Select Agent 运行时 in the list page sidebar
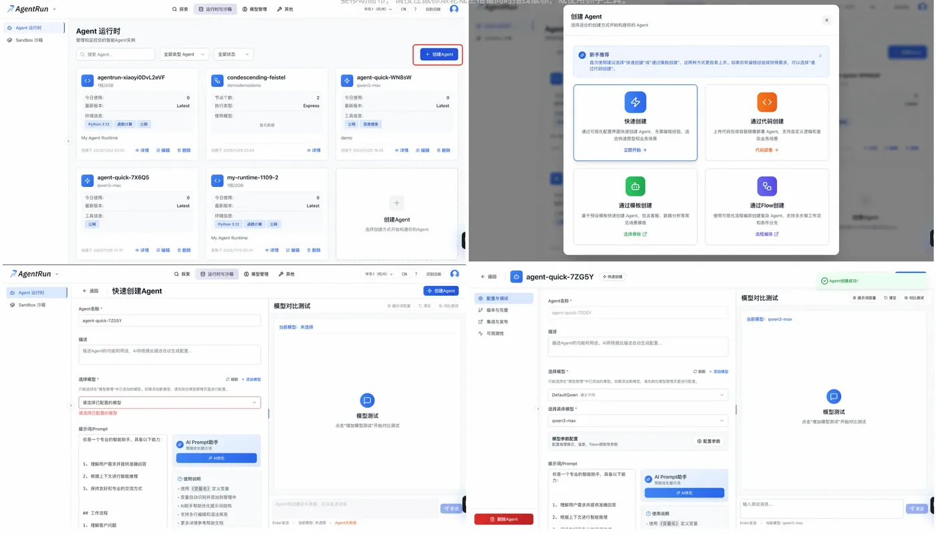 click(33, 28)
